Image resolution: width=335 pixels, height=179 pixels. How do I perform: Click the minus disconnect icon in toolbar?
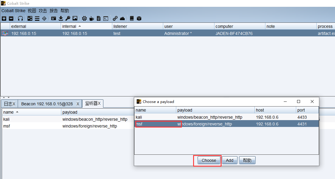pyautogui.click(x=11, y=18)
